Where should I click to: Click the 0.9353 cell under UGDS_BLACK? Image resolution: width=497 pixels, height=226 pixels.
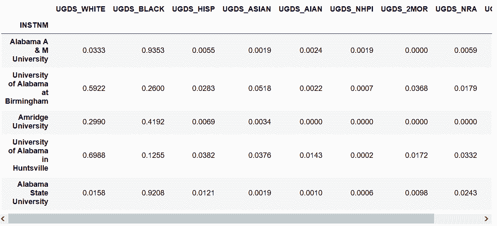pyautogui.click(x=153, y=50)
